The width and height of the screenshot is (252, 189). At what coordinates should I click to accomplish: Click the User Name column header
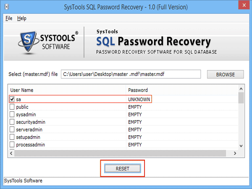pos(67,90)
